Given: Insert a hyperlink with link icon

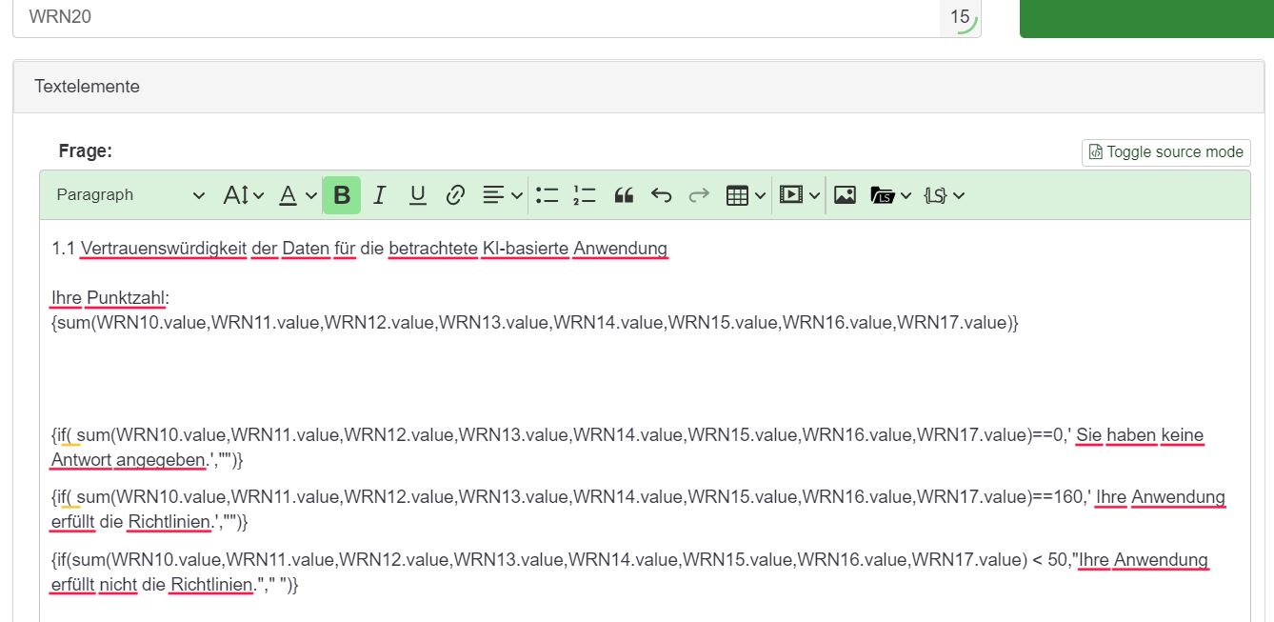Looking at the screenshot, I should 455,195.
